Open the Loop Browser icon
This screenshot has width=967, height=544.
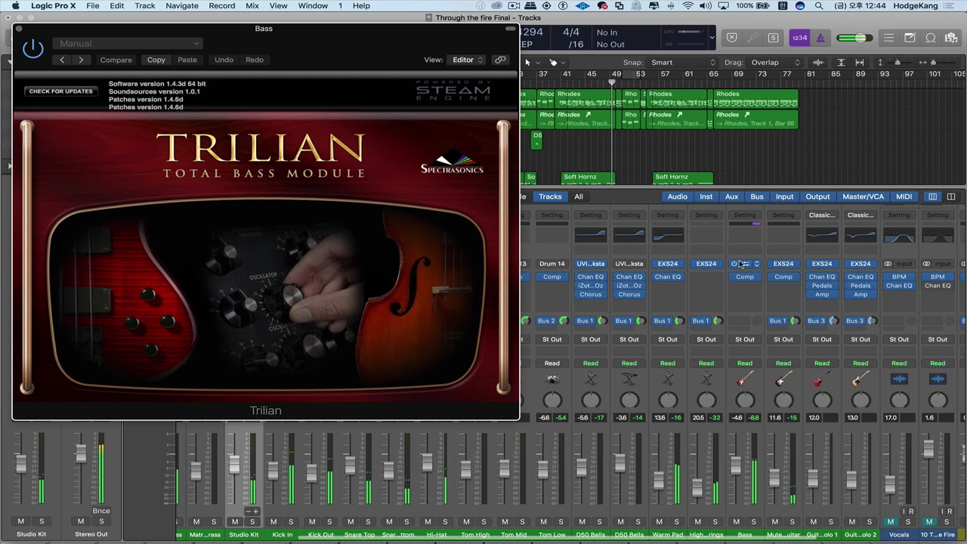coord(931,38)
